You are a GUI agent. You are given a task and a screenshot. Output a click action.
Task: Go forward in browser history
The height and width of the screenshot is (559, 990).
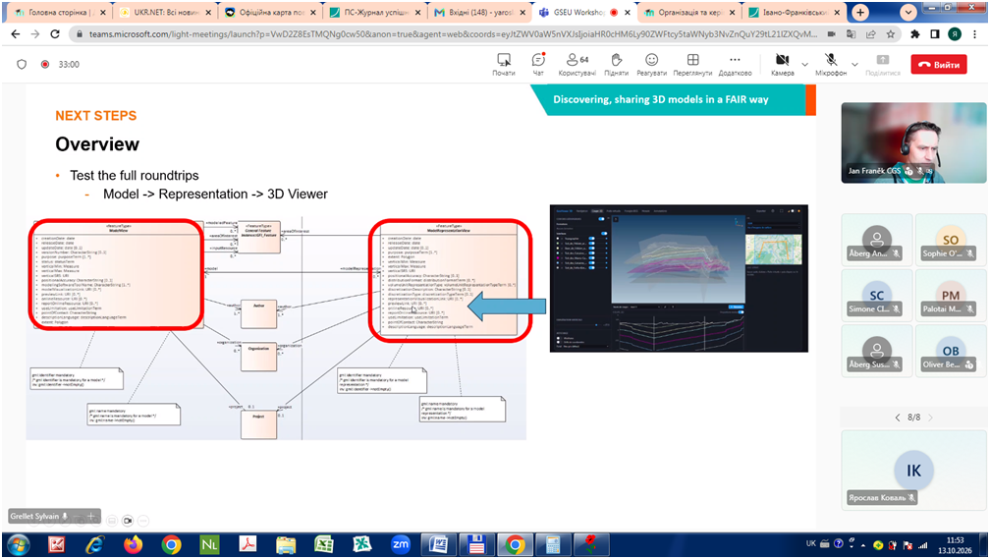click(35, 34)
